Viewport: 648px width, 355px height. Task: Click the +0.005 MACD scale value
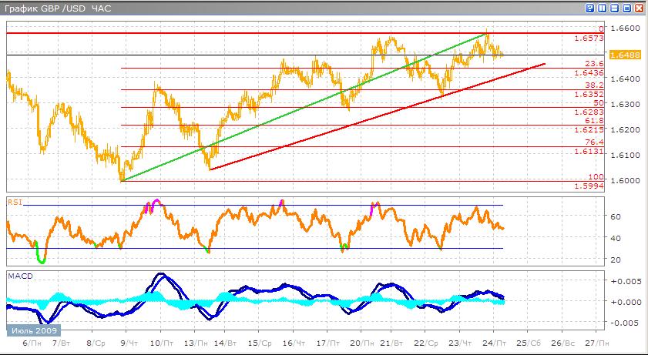tap(623, 282)
